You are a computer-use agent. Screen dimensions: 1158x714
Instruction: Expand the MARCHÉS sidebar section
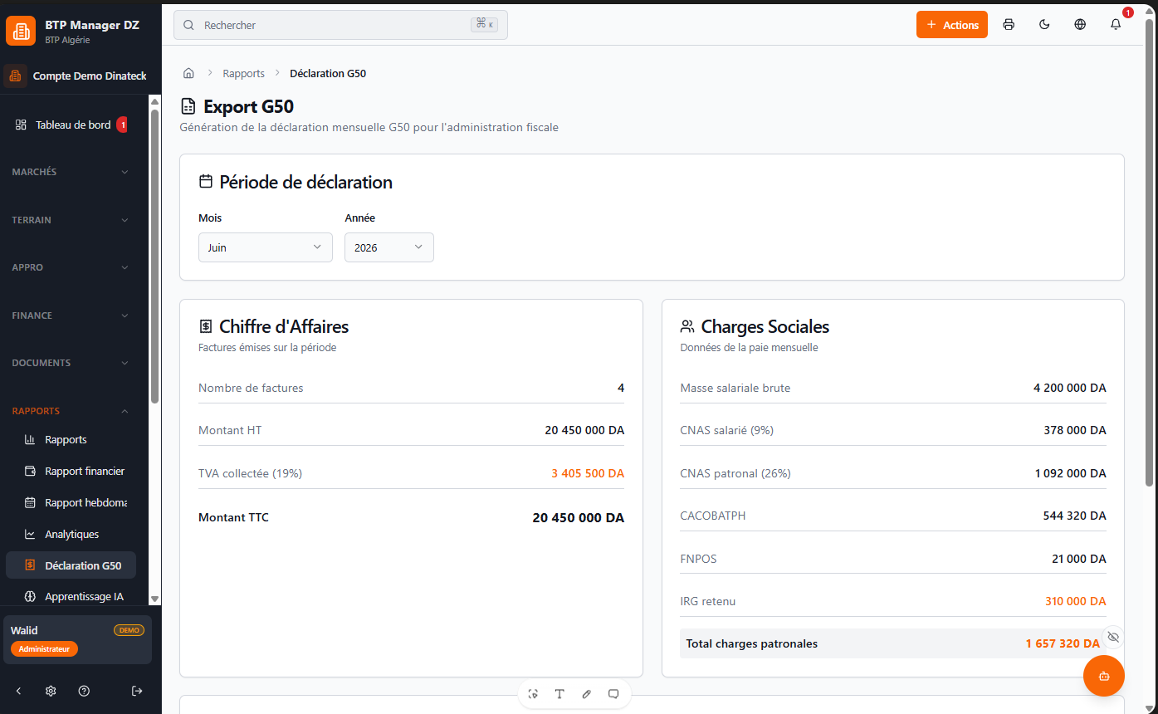(x=71, y=172)
